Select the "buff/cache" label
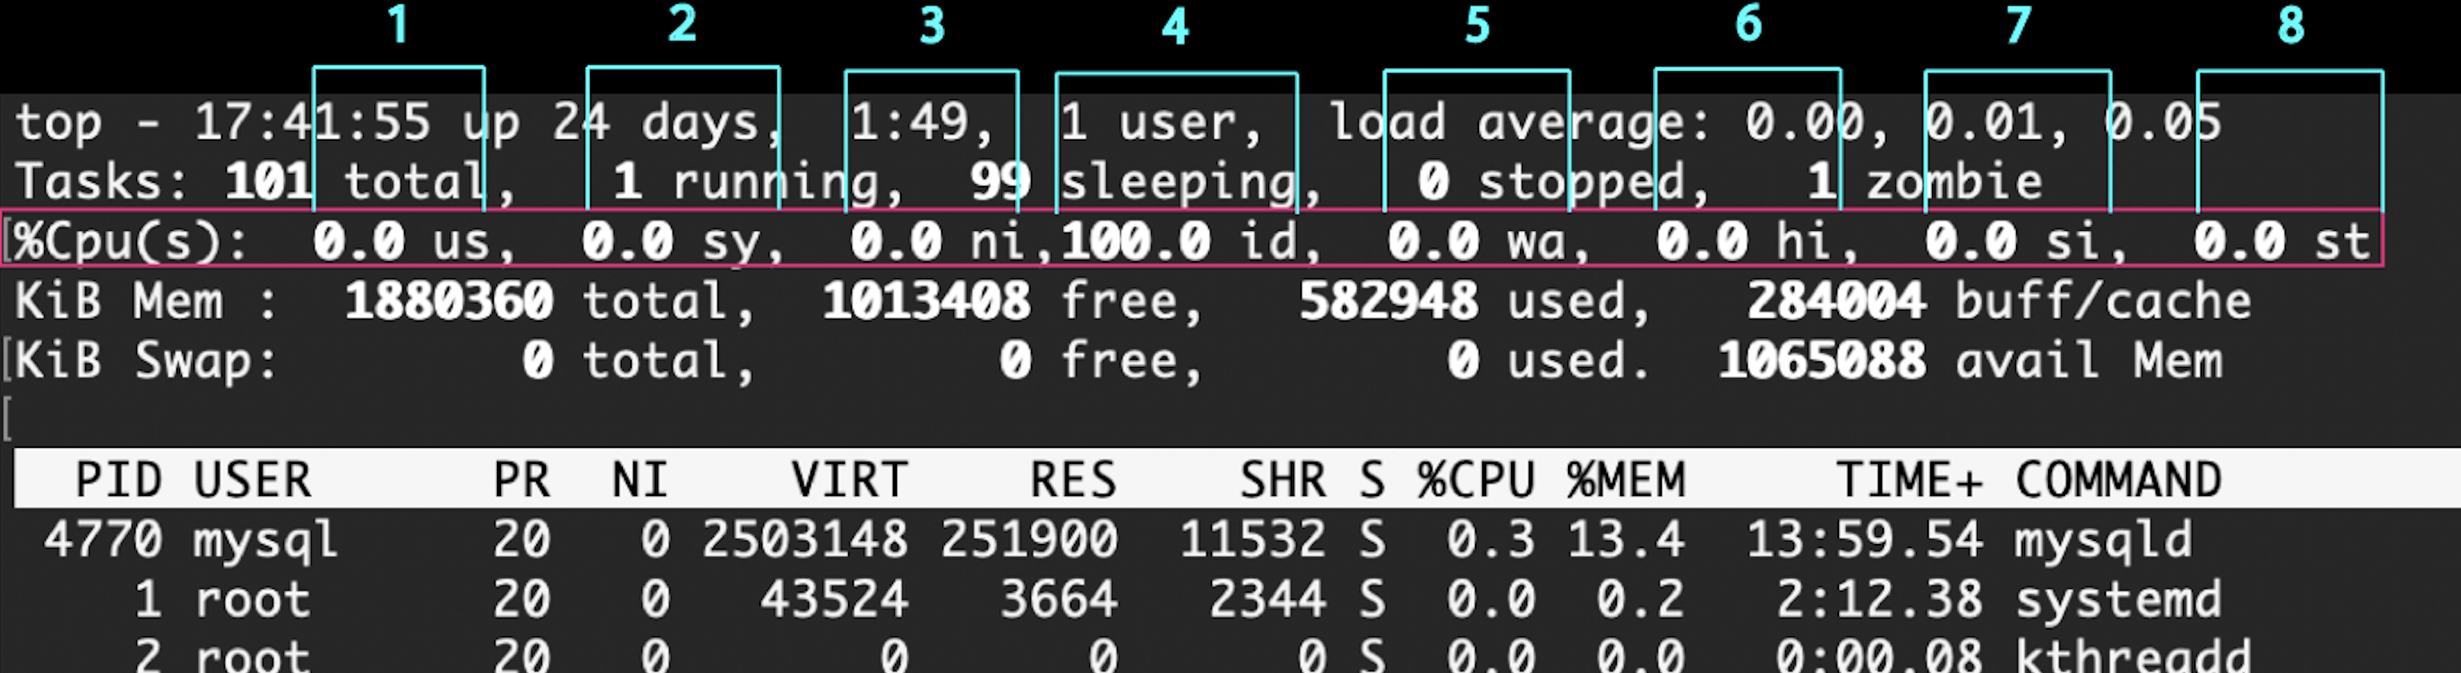This screenshot has width=2461, height=673. click(x=2103, y=302)
